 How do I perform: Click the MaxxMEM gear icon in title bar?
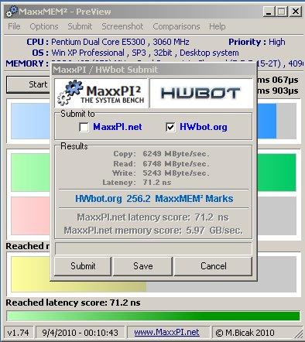[12, 12]
